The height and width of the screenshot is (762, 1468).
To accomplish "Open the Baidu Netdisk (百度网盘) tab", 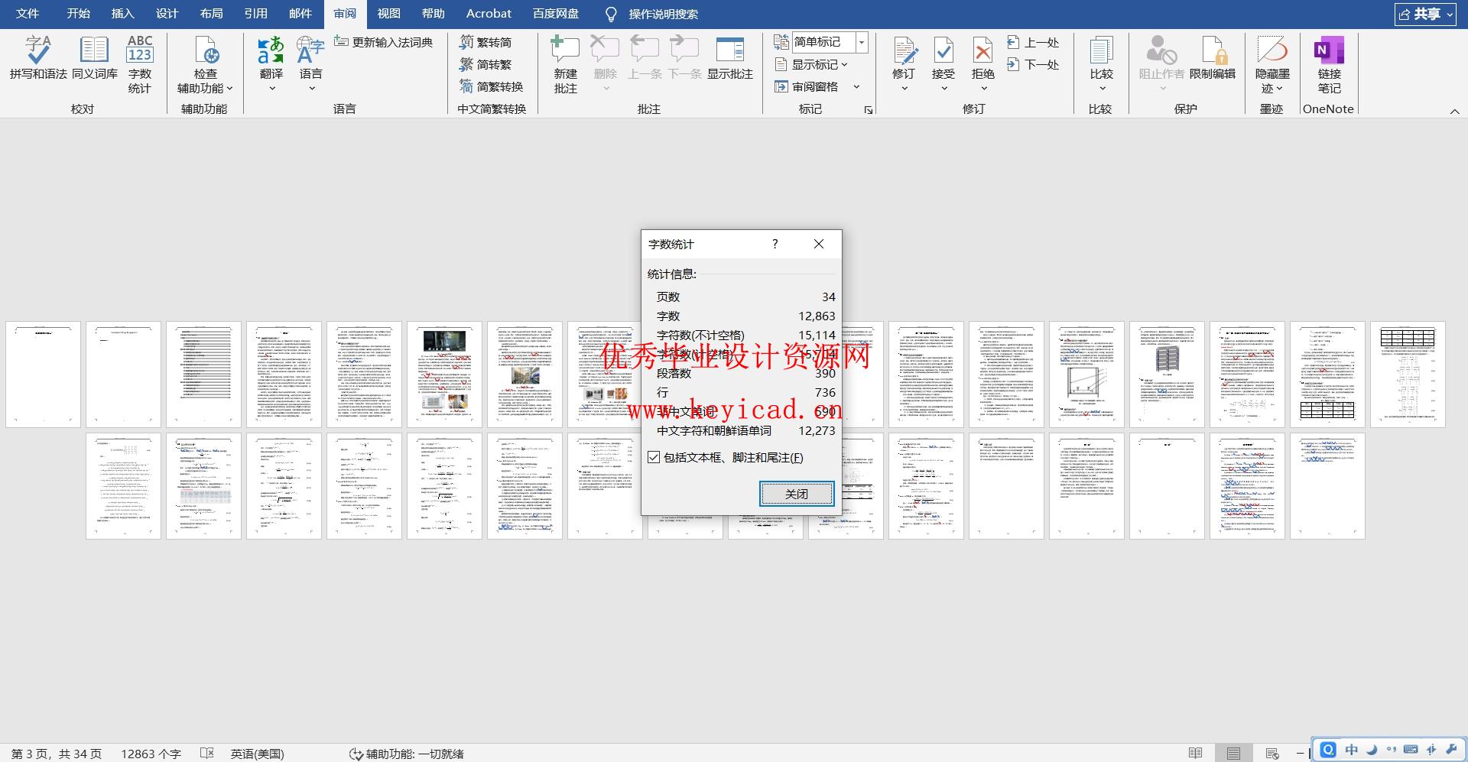I will (556, 14).
